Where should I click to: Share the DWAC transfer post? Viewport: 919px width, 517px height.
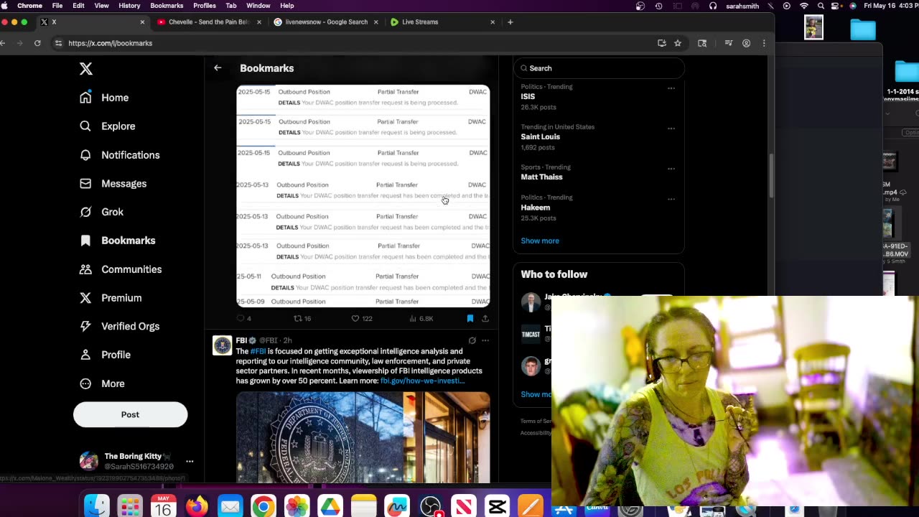click(x=485, y=318)
